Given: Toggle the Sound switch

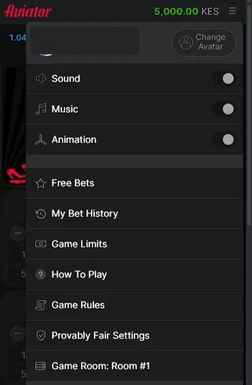Looking at the screenshot, I should [x=224, y=79].
